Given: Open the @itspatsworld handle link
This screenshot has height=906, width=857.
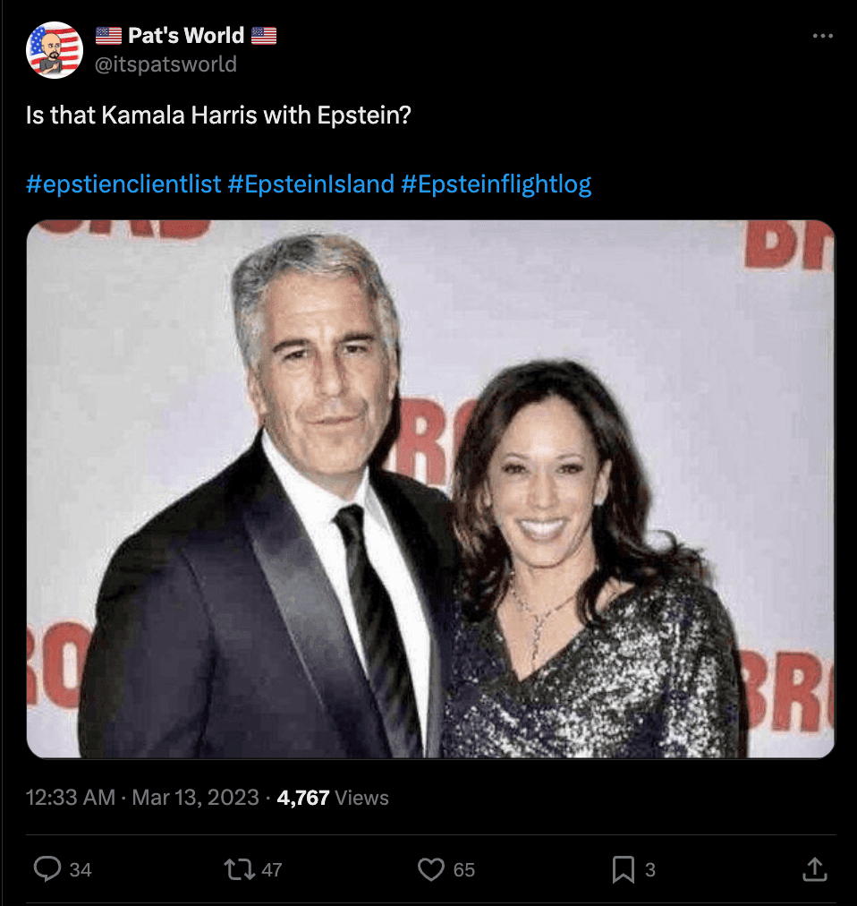Looking at the screenshot, I should pyautogui.click(x=165, y=64).
